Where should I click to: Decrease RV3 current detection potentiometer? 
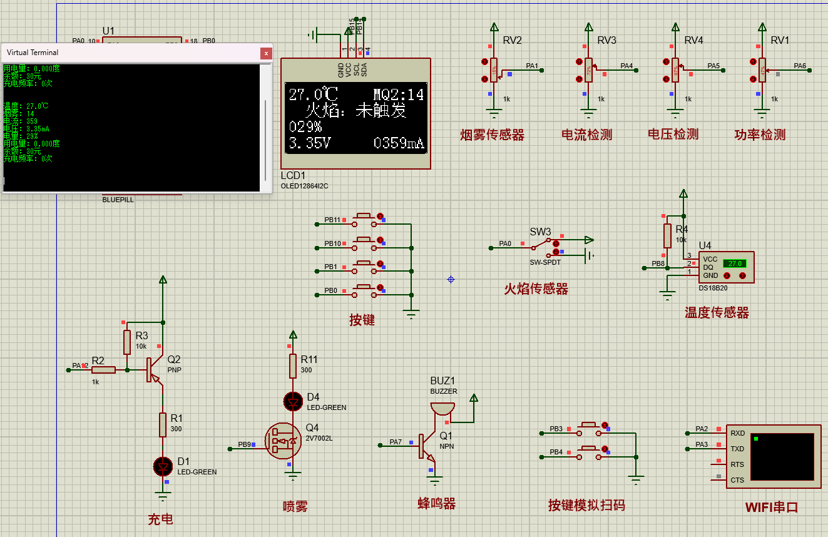click(x=580, y=79)
